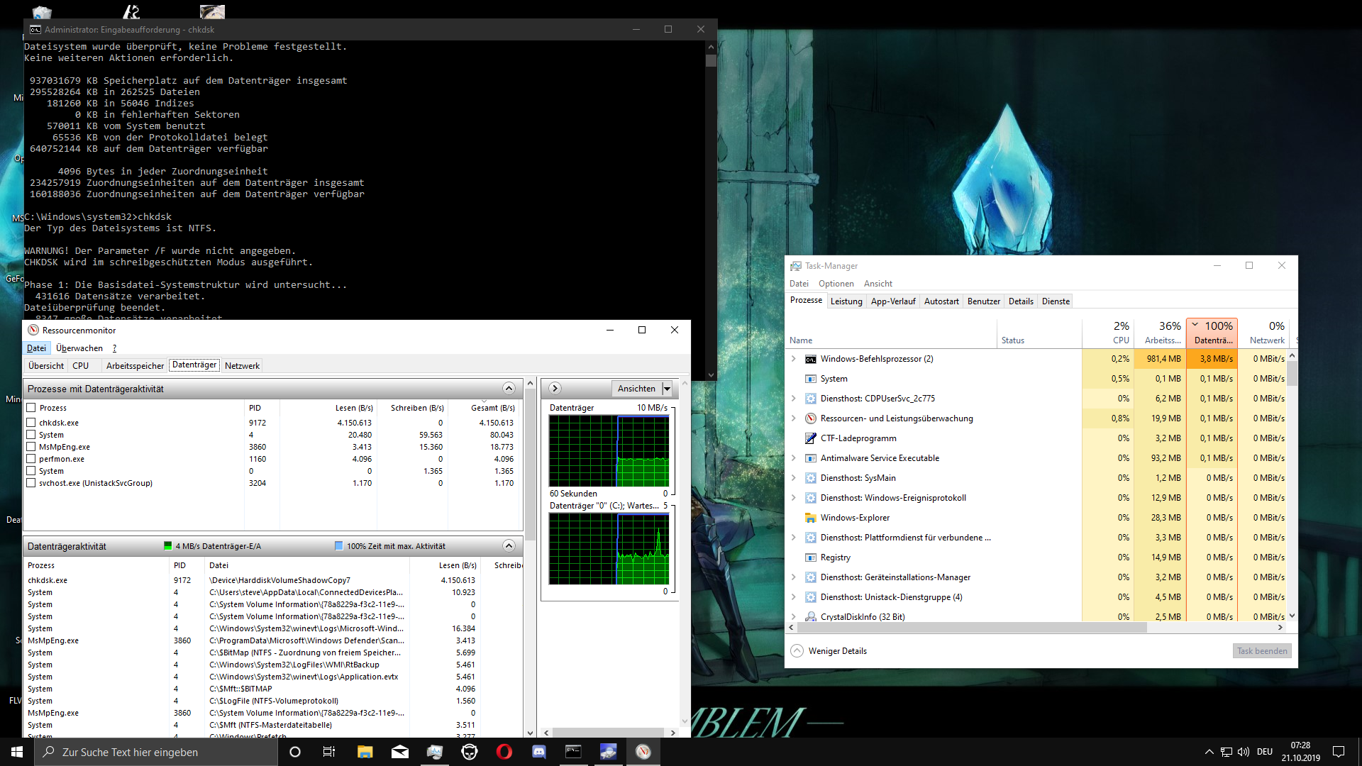Image resolution: width=1362 pixels, height=766 pixels.
Task: Open Discord from the taskbar
Action: click(538, 752)
